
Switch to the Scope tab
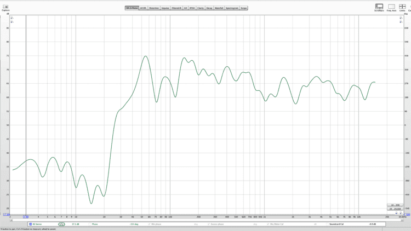(x=244, y=8)
